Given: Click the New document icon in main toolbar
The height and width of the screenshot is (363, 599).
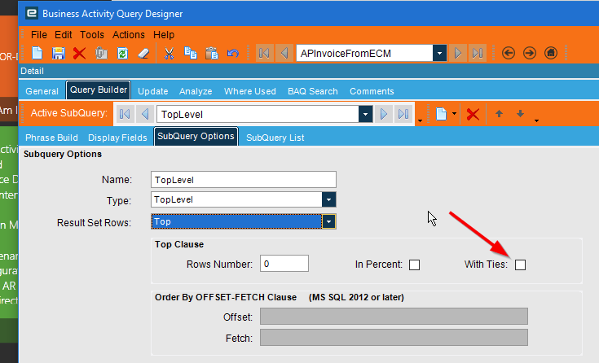Looking at the screenshot, I should point(37,53).
